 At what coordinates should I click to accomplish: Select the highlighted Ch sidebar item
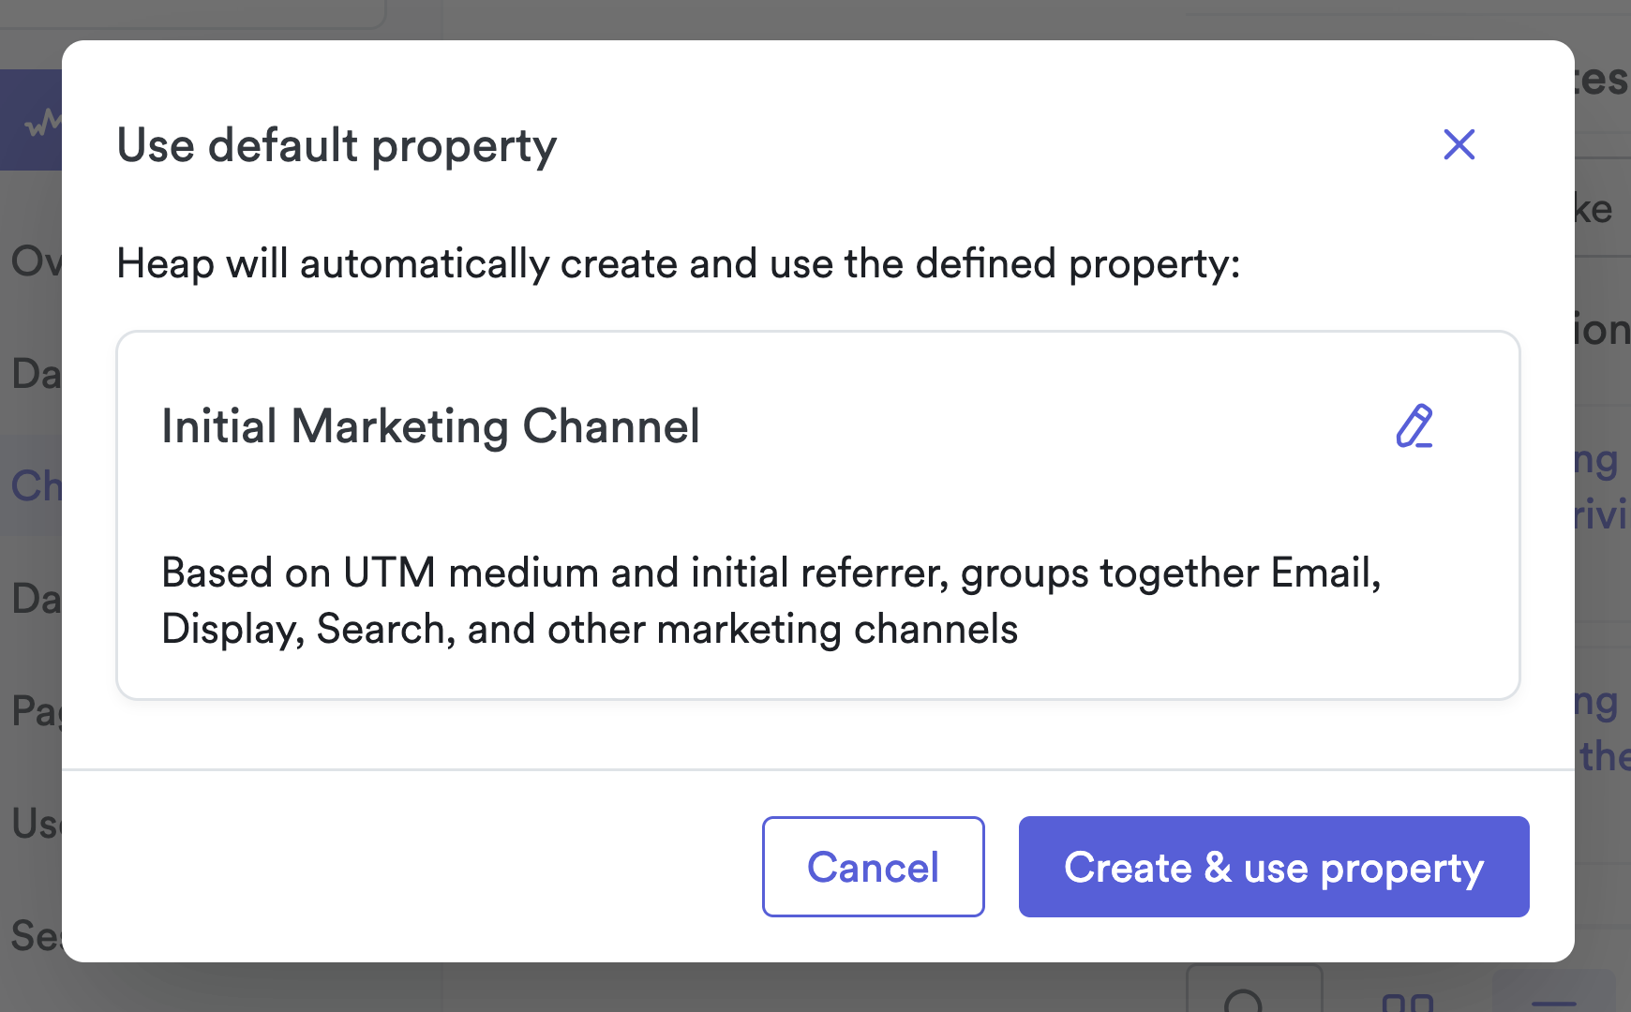click(34, 486)
